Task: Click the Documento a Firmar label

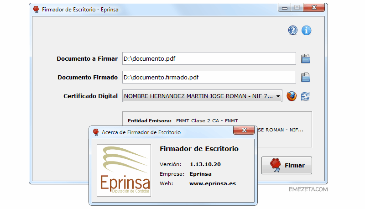Action: point(87,59)
